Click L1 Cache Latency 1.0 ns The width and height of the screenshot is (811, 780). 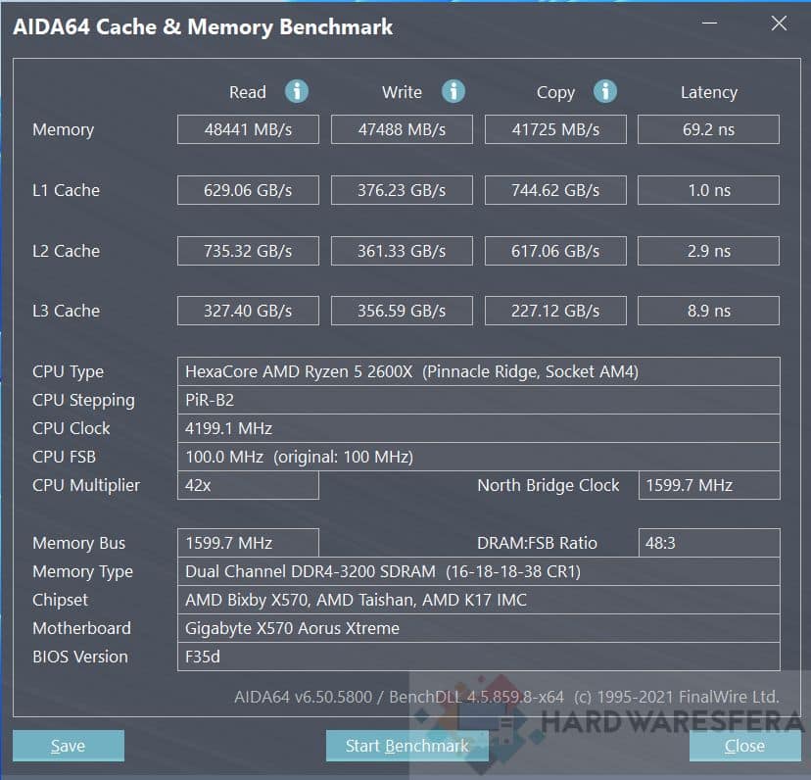click(x=708, y=190)
